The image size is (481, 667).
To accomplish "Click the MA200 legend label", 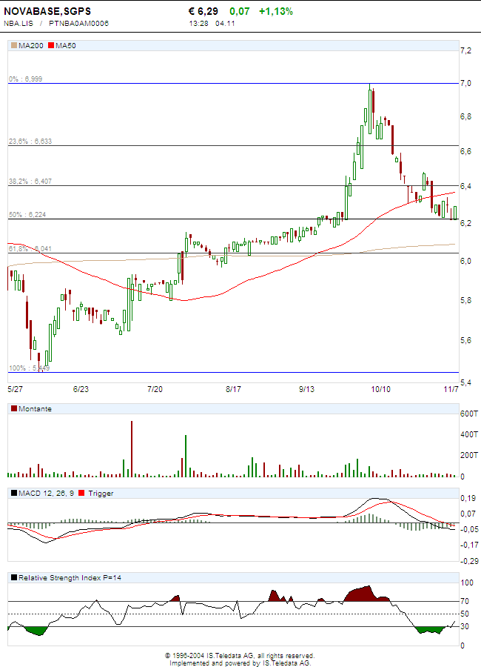I will (30, 45).
